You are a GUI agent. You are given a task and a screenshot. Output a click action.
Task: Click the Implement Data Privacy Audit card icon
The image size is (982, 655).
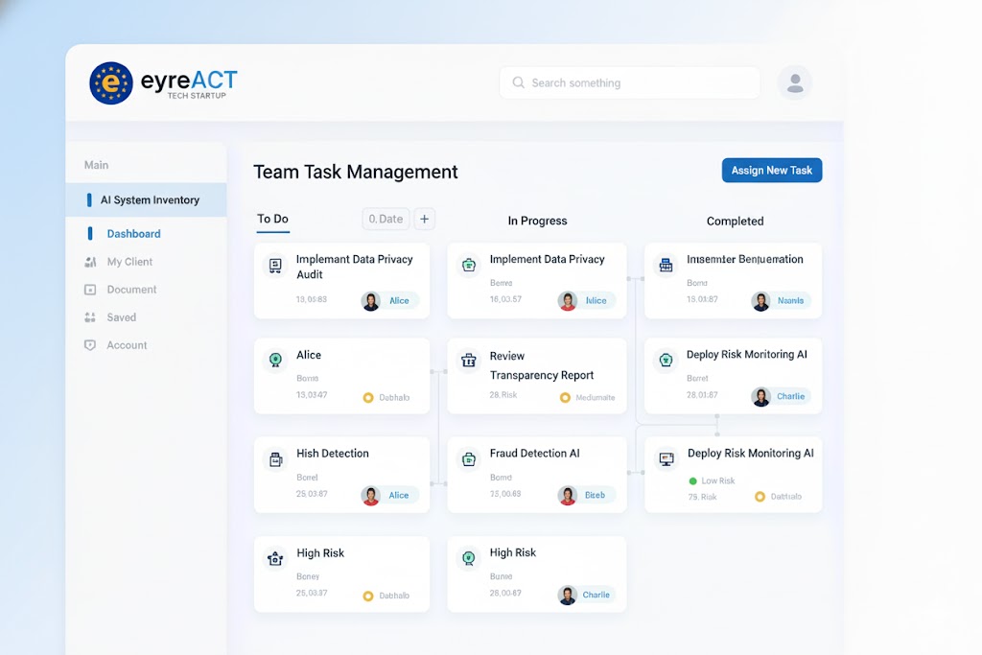point(276,266)
